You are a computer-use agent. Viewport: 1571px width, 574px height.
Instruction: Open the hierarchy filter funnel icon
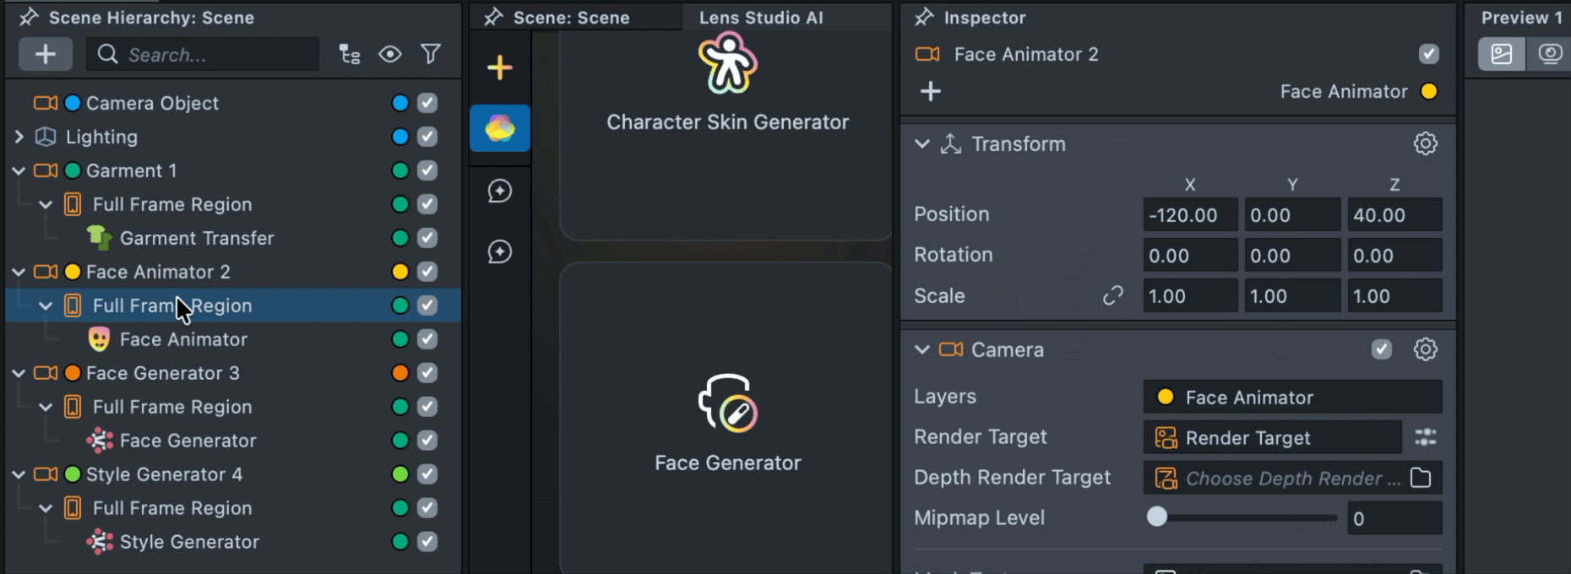click(431, 55)
